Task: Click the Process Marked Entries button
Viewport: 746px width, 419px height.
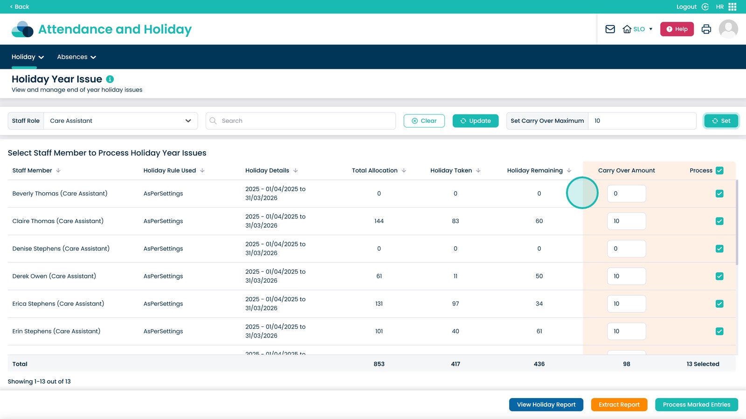Action: point(697,405)
